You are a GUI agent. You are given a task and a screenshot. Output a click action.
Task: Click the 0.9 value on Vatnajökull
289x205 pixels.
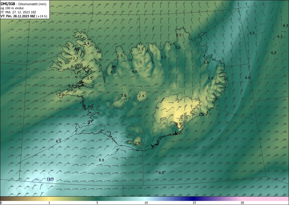click(178, 124)
